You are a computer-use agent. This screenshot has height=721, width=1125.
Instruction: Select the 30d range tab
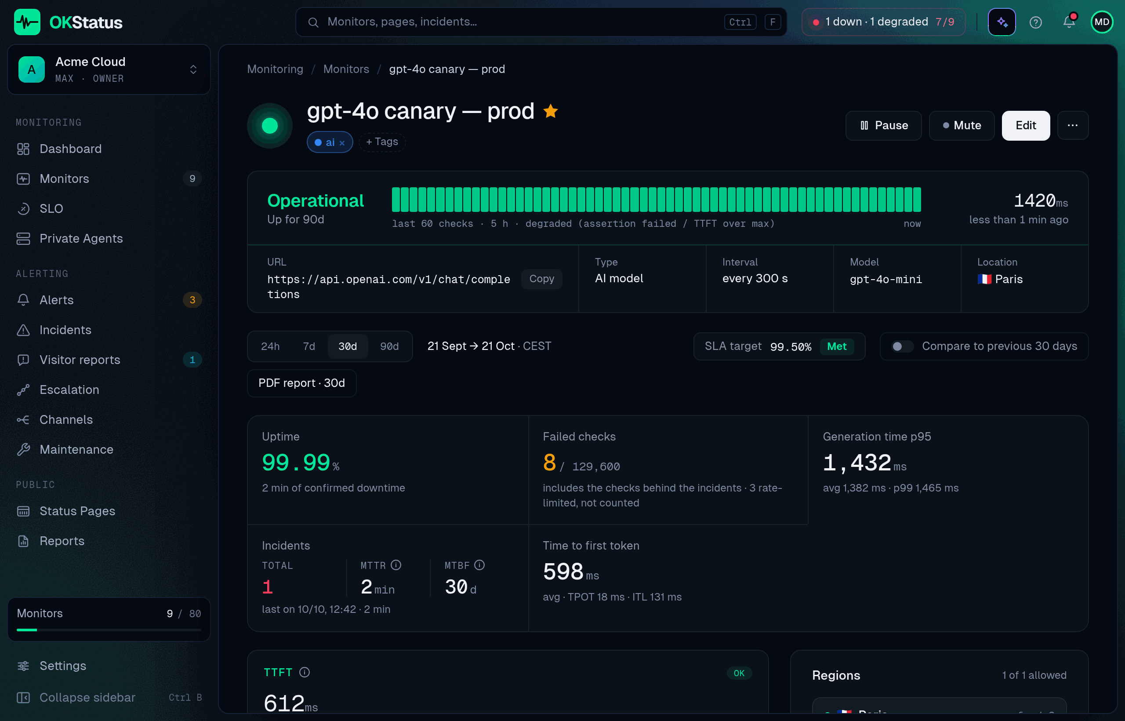point(348,346)
